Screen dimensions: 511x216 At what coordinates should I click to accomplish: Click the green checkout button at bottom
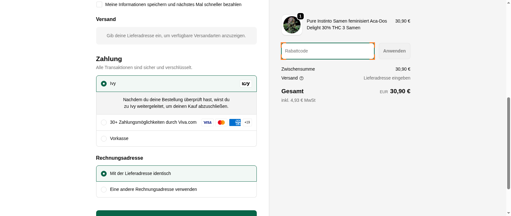coord(176,213)
